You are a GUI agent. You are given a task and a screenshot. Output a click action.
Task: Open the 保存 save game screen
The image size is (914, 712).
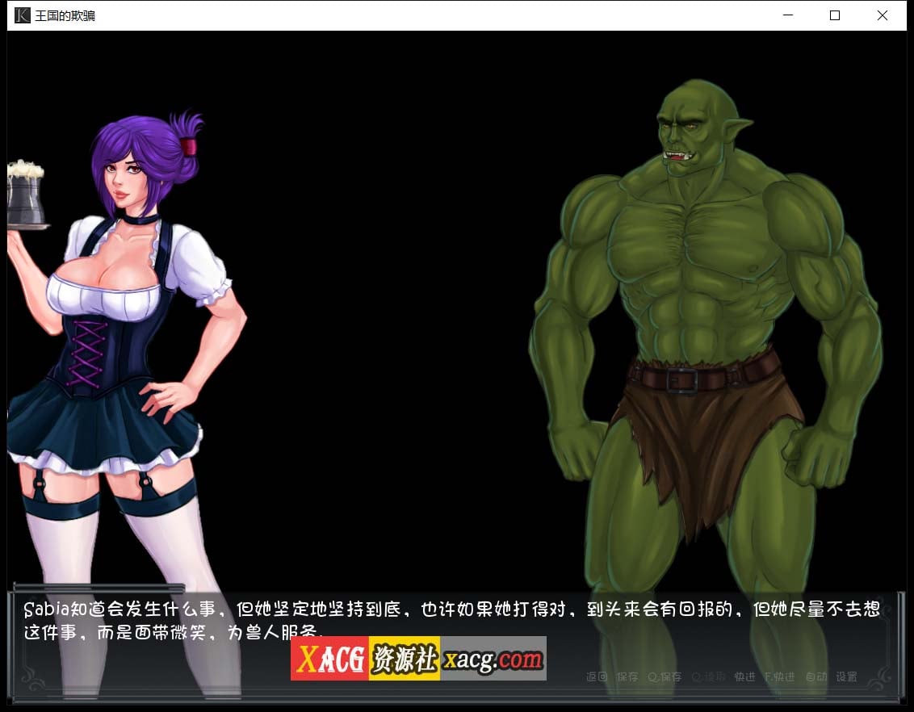point(626,676)
